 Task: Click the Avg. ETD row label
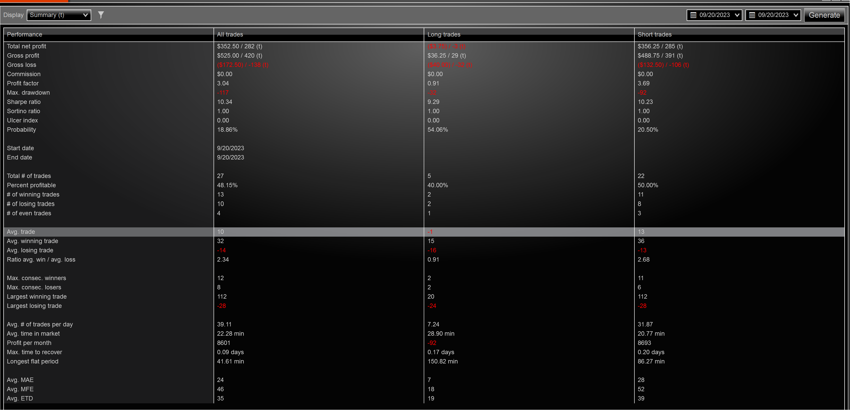20,398
